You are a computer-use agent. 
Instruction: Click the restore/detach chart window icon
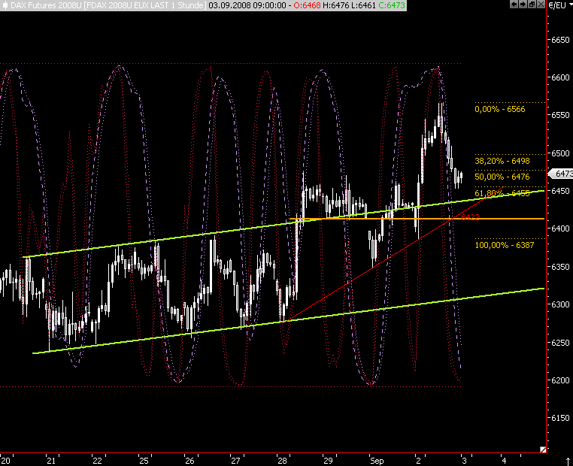532,4
